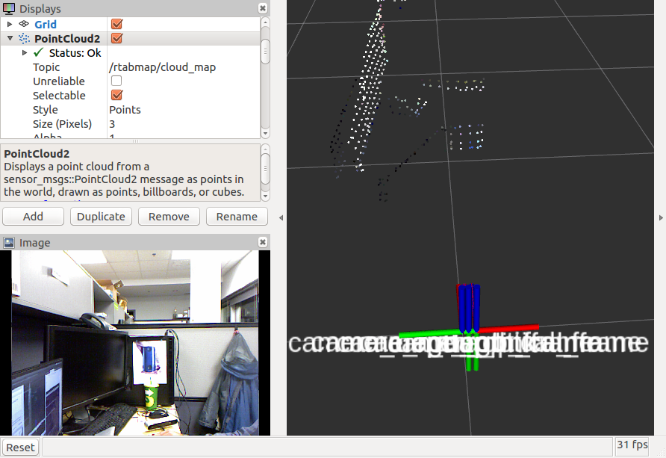Click the Add display button
This screenshot has width=666, height=458.
coord(33,217)
